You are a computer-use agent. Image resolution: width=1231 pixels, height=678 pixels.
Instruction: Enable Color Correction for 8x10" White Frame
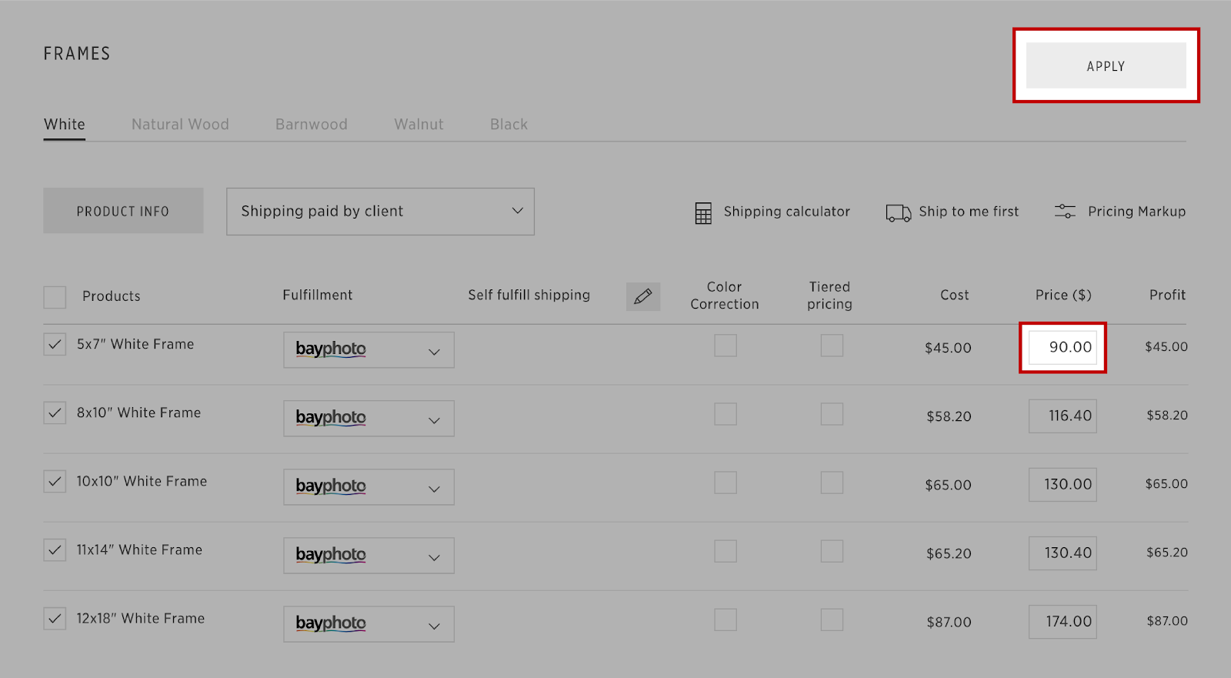pyautogui.click(x=725, y=414)
